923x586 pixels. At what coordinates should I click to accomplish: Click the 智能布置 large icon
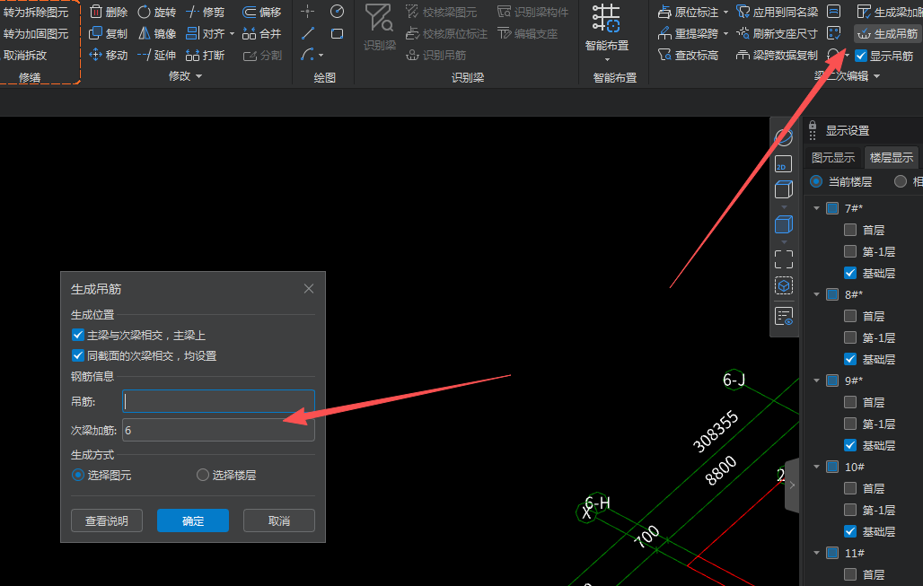point(606,18)
